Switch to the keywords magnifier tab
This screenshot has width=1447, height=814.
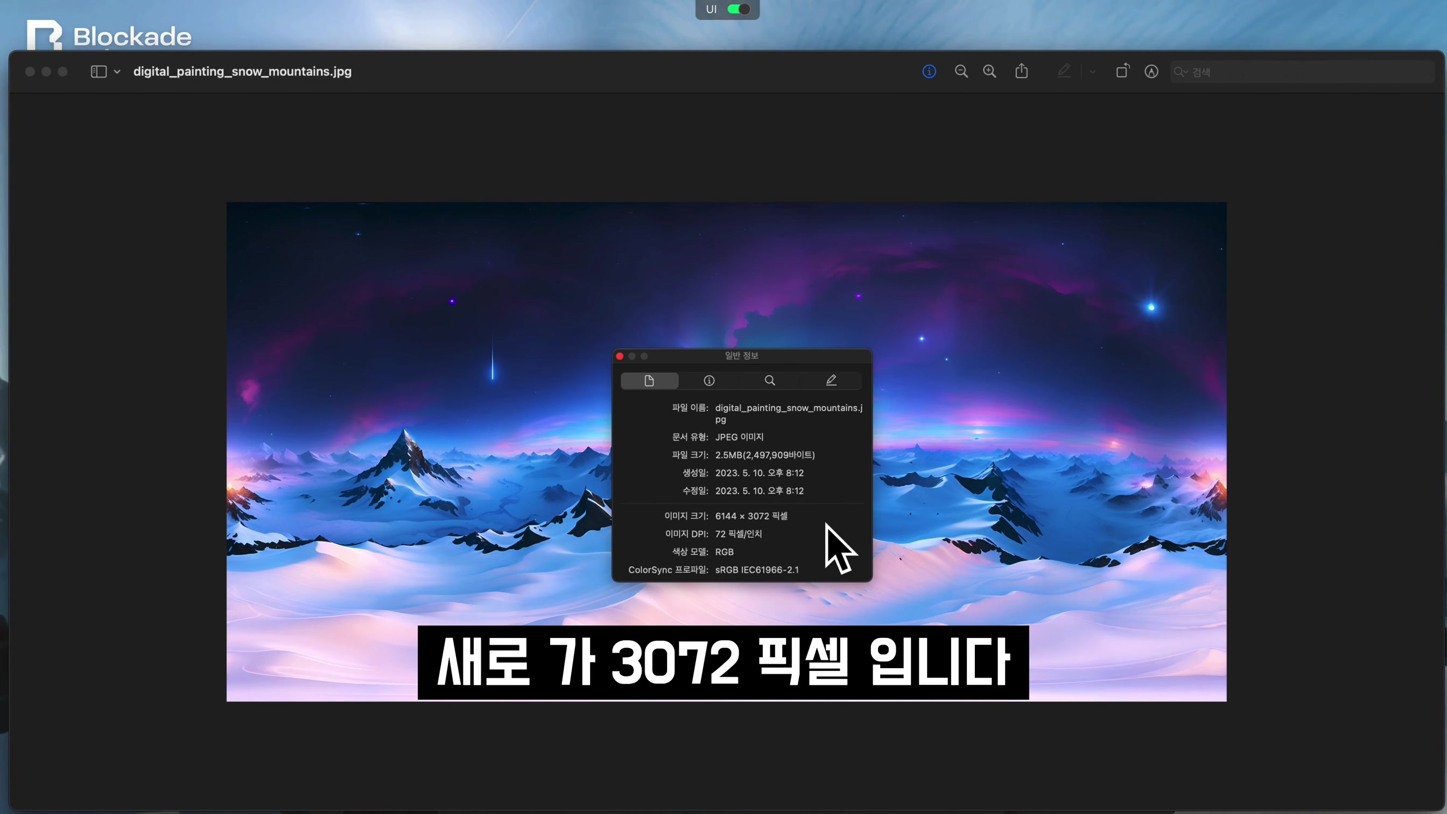770,380
